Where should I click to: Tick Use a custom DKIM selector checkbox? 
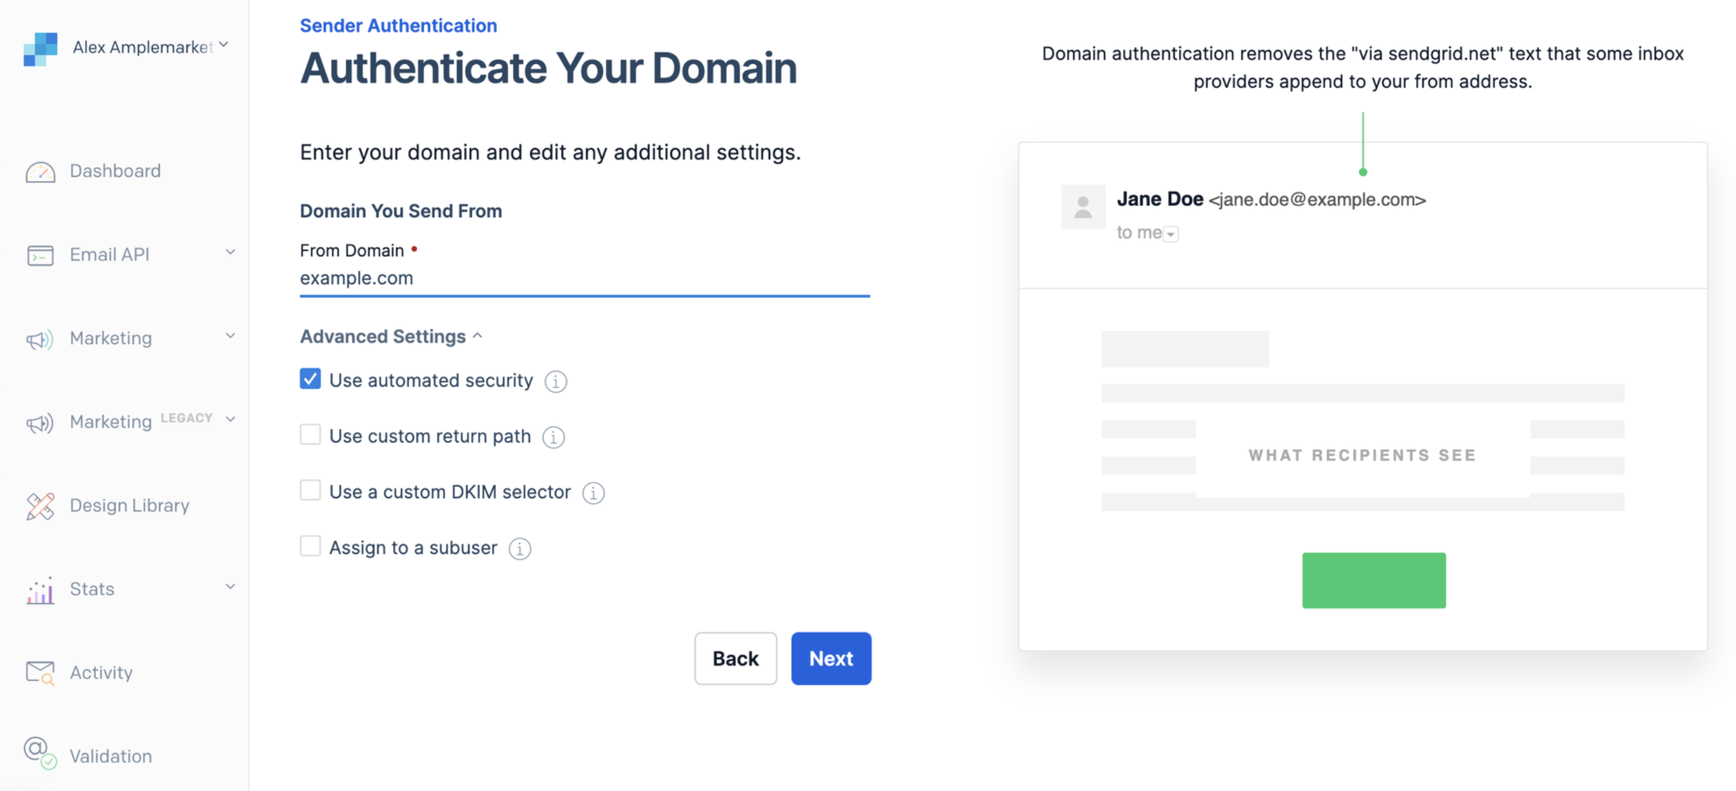pos(310,490)
